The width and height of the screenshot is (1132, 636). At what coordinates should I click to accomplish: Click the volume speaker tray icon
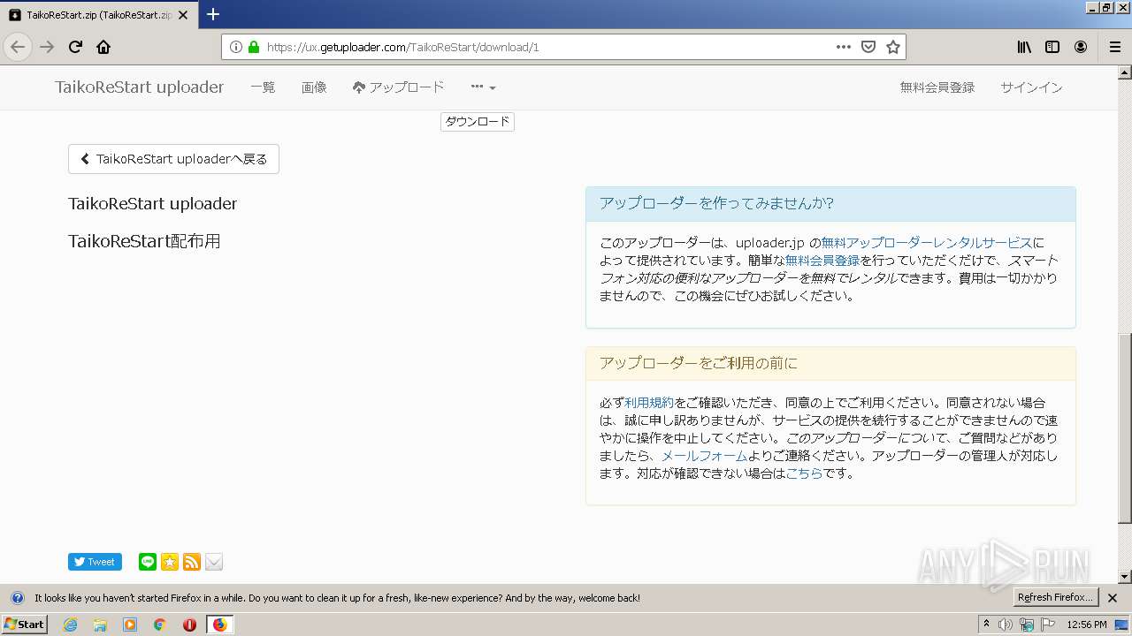coord(1006,625)
